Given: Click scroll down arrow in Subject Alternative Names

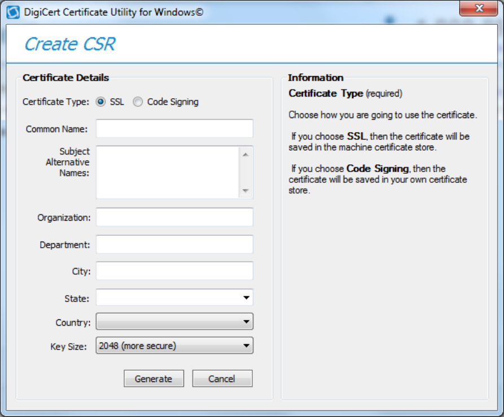Looking at the screenshot, I should tap(246, 191).
